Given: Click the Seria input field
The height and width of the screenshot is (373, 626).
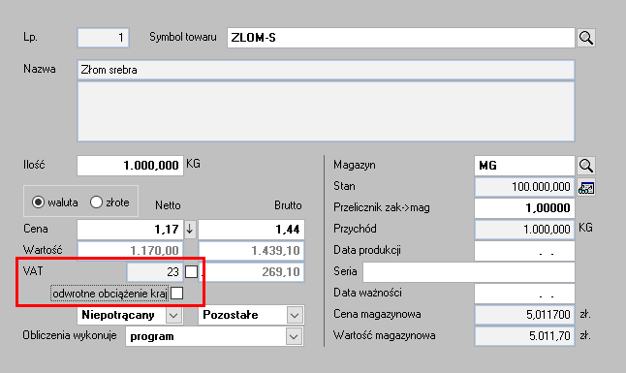Looking at the screenshot, I should (x=469, y=272).
